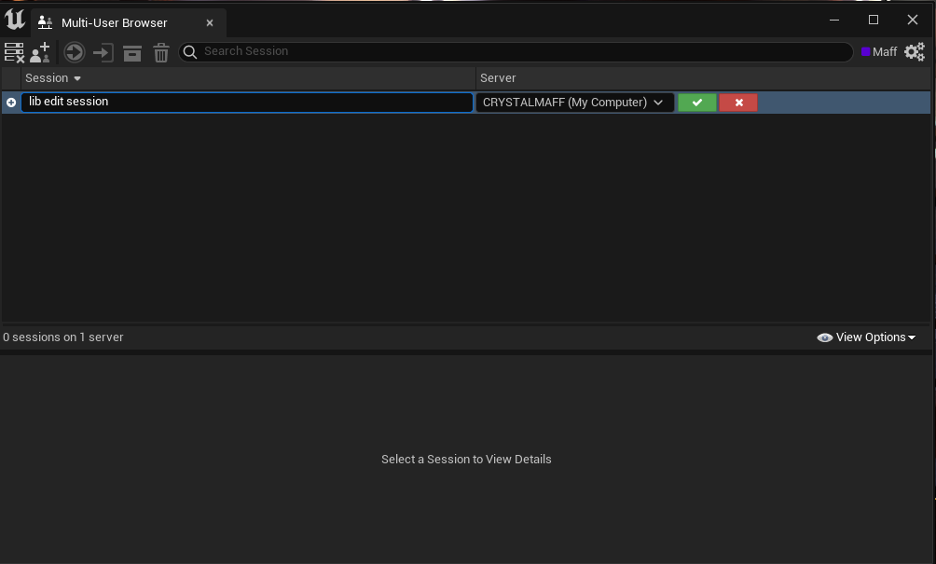
Task: Cancel session creation with the red X button
Action: [x=737, y=103]
